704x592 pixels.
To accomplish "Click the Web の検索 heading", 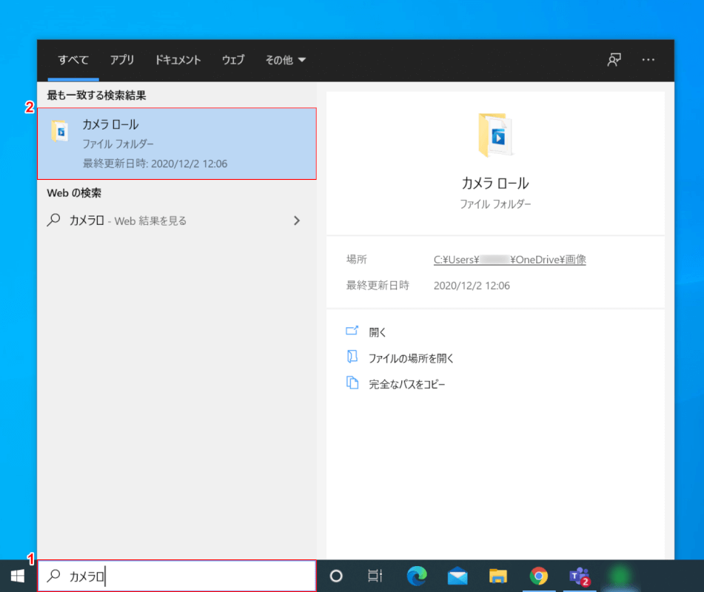I will (x=74, y=193).
